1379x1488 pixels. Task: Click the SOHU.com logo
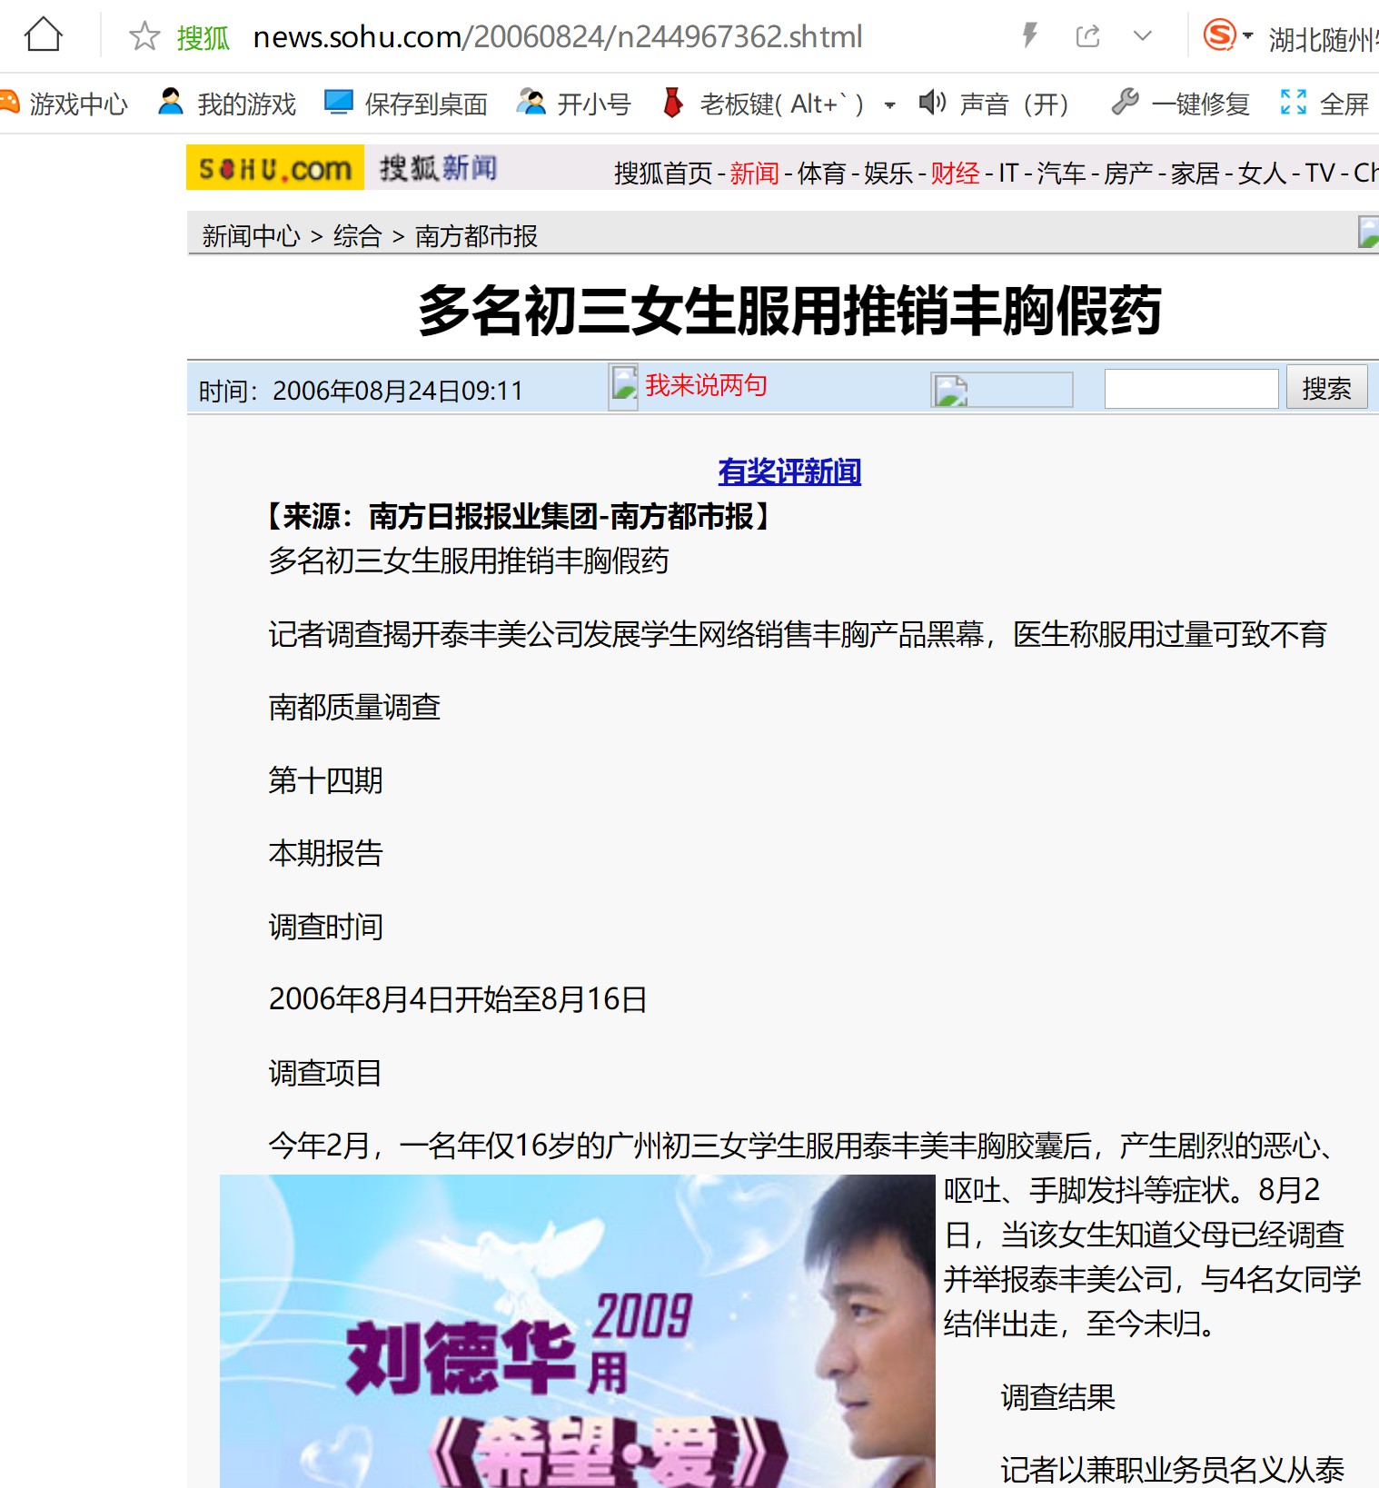click(275, 167)
